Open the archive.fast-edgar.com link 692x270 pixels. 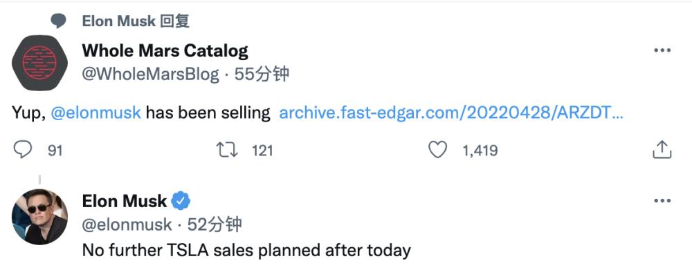(451, 113)
